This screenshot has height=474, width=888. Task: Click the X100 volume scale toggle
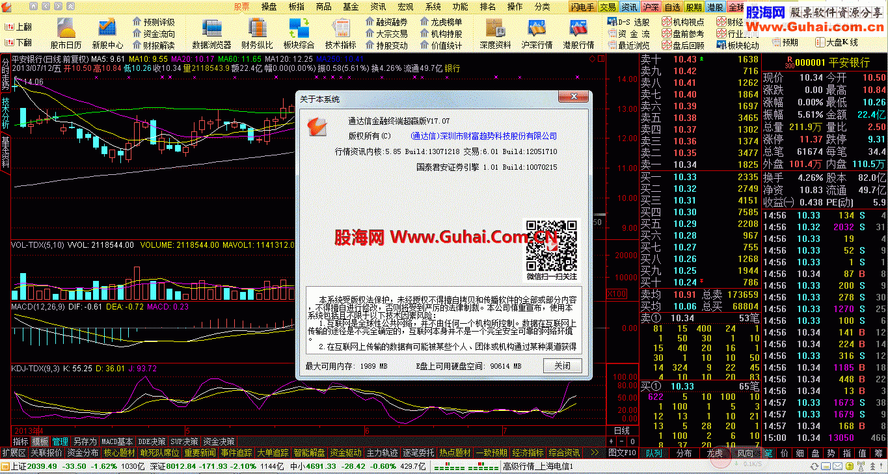pyautogui.click(x=616, y=294)
